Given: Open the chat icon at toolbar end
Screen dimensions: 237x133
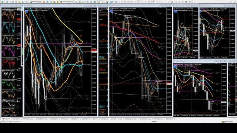Looking at the screenshot, I should point(235,2).
